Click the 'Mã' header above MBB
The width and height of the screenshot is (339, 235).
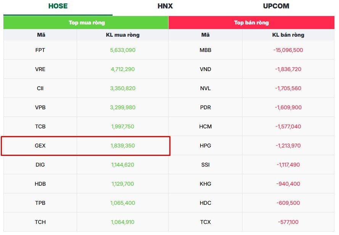pos(206,35)
